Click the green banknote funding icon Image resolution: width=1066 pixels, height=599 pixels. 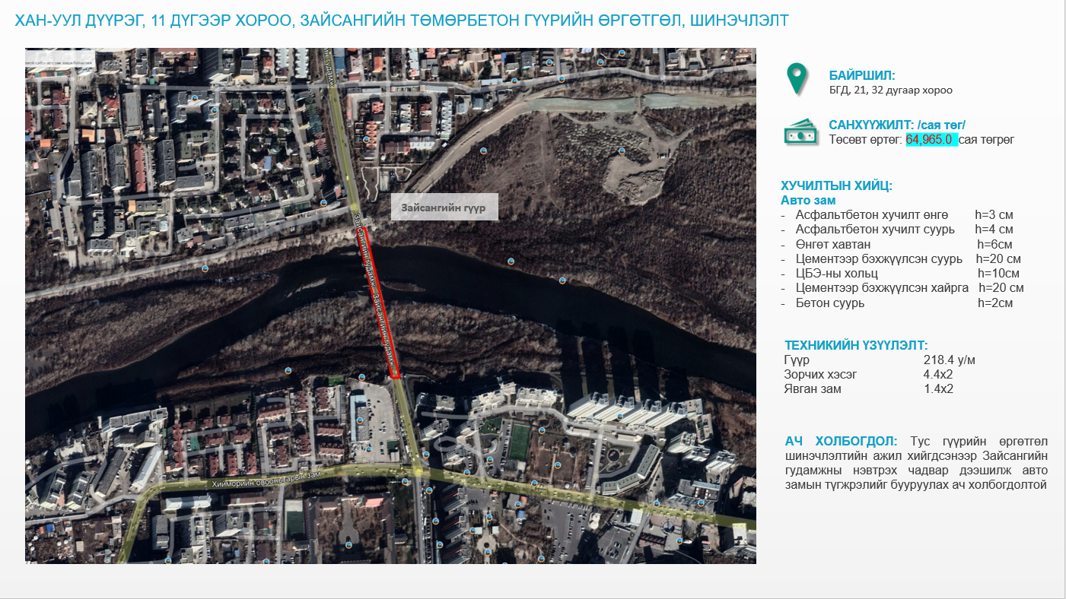pyautogui.click(x=800, y=132)
